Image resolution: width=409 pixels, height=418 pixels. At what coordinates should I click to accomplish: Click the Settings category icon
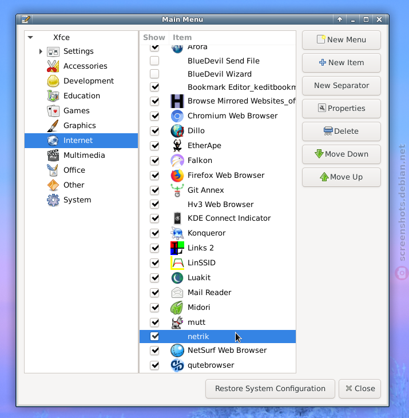53,51
